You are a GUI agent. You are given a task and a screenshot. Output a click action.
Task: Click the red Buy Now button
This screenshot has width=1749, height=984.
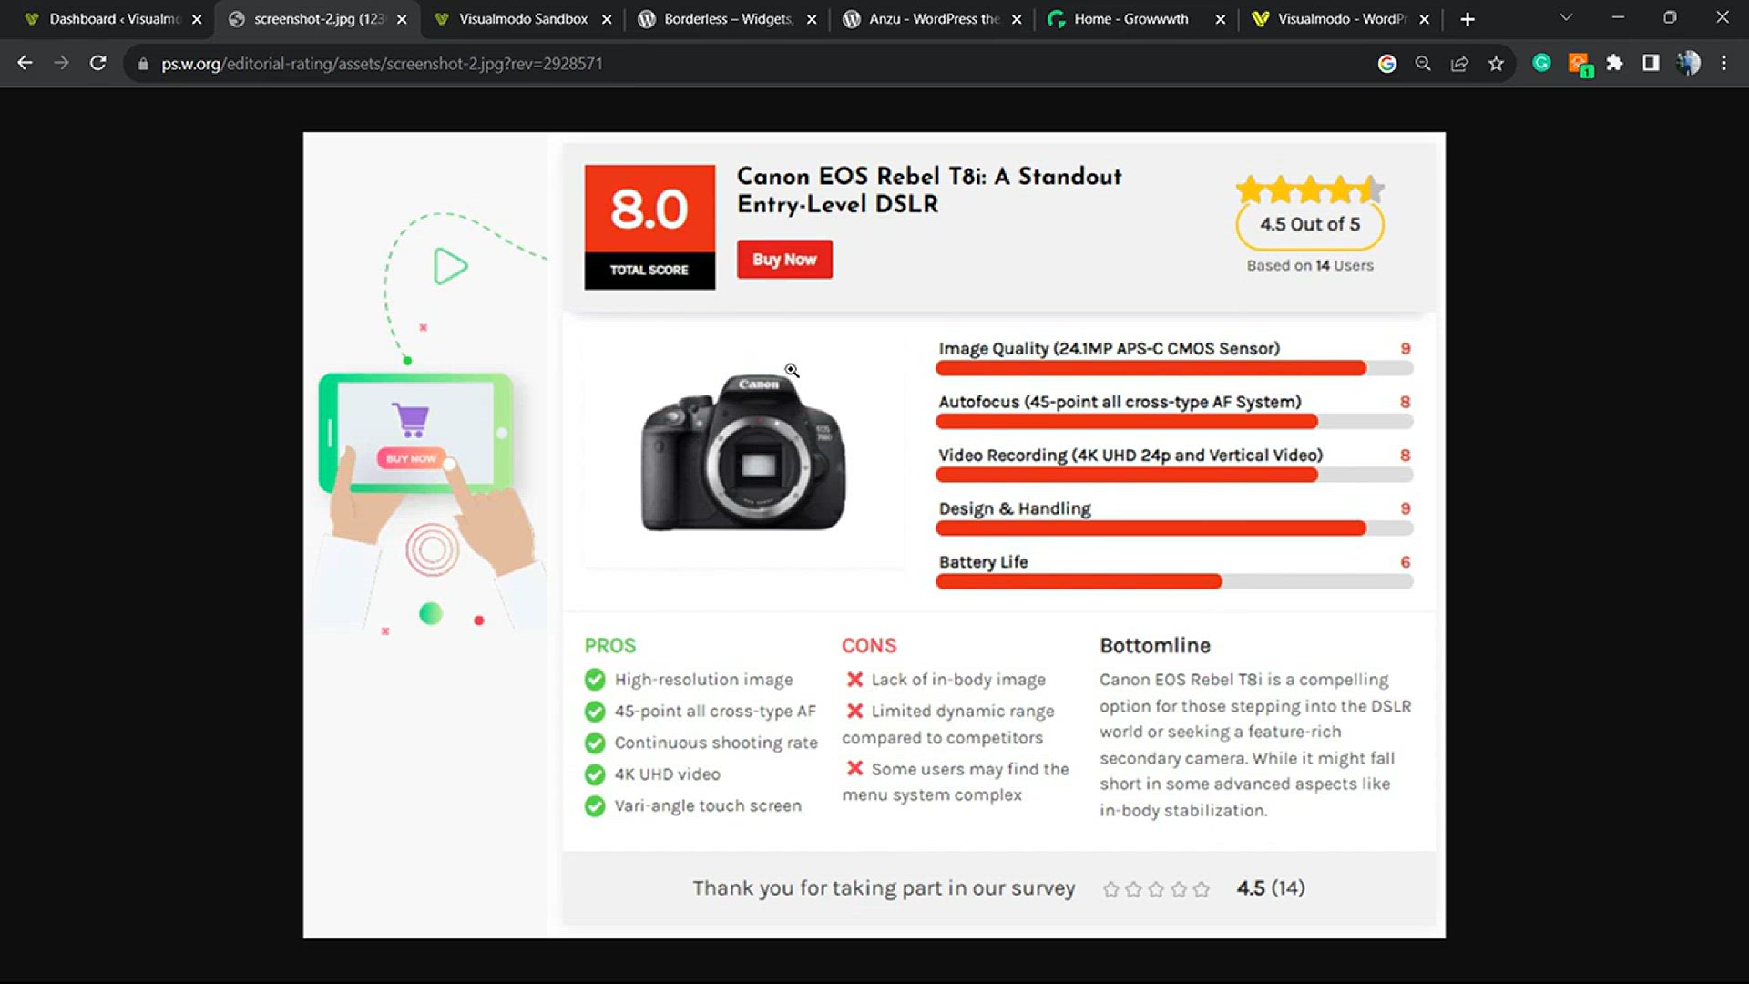pos(784,260)
